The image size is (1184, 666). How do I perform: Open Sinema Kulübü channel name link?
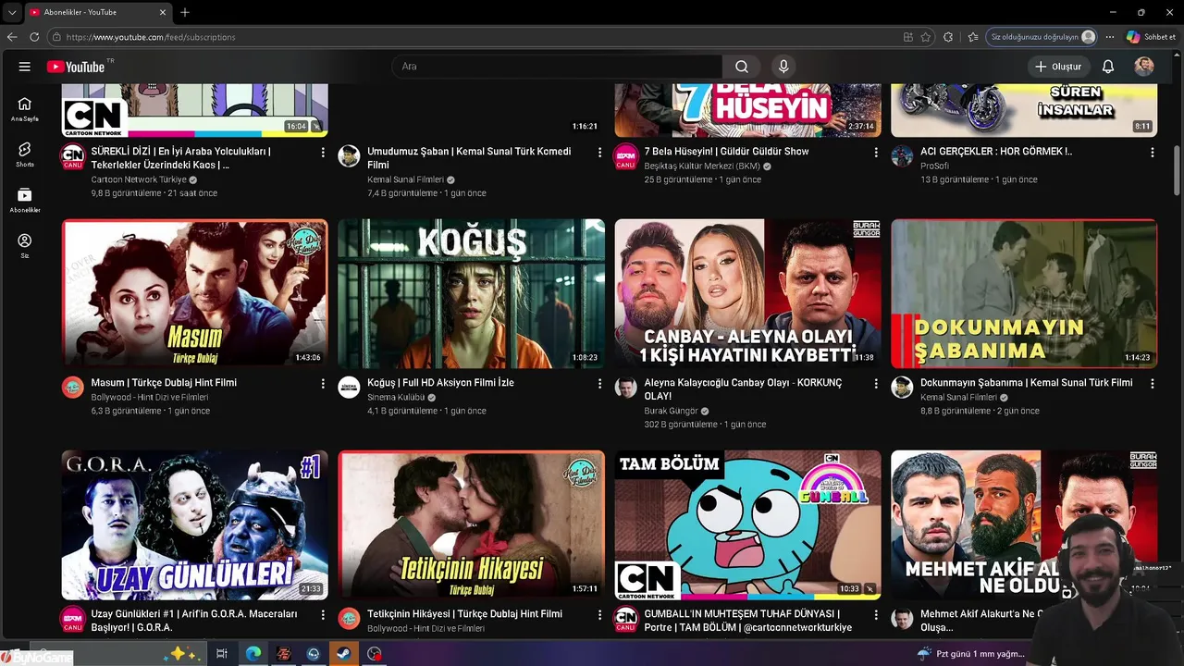coord(396,397)
